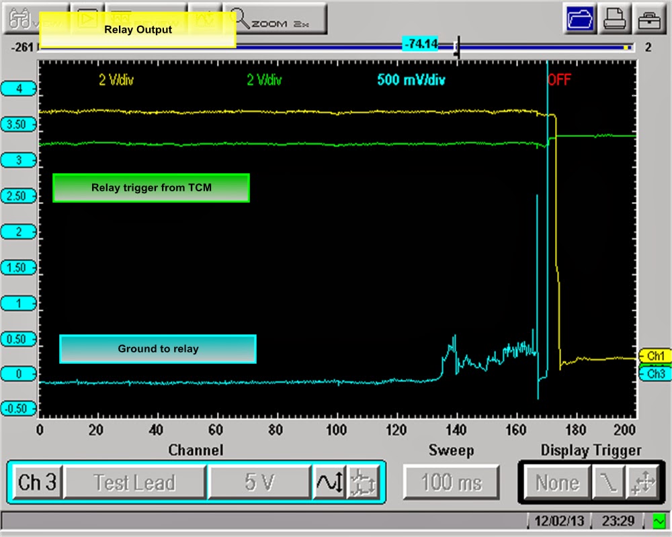Open the 100 ms sweep dropdown

click(x=451, y=482)
